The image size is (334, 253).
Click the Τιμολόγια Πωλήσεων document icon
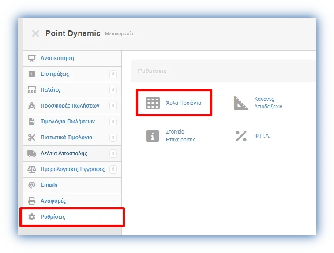(x=31, y=122)
